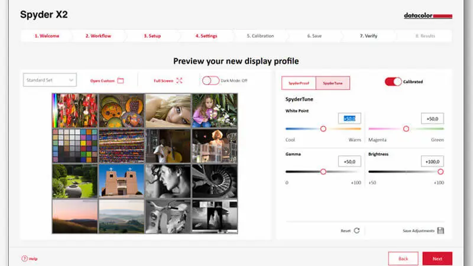Go to the 4. Settings step
473x266 pixels.
coord(206,36)
